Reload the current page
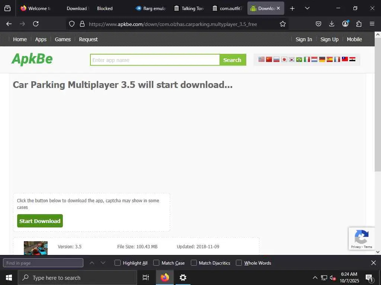381x285 pixels. (x=36, y=24)
